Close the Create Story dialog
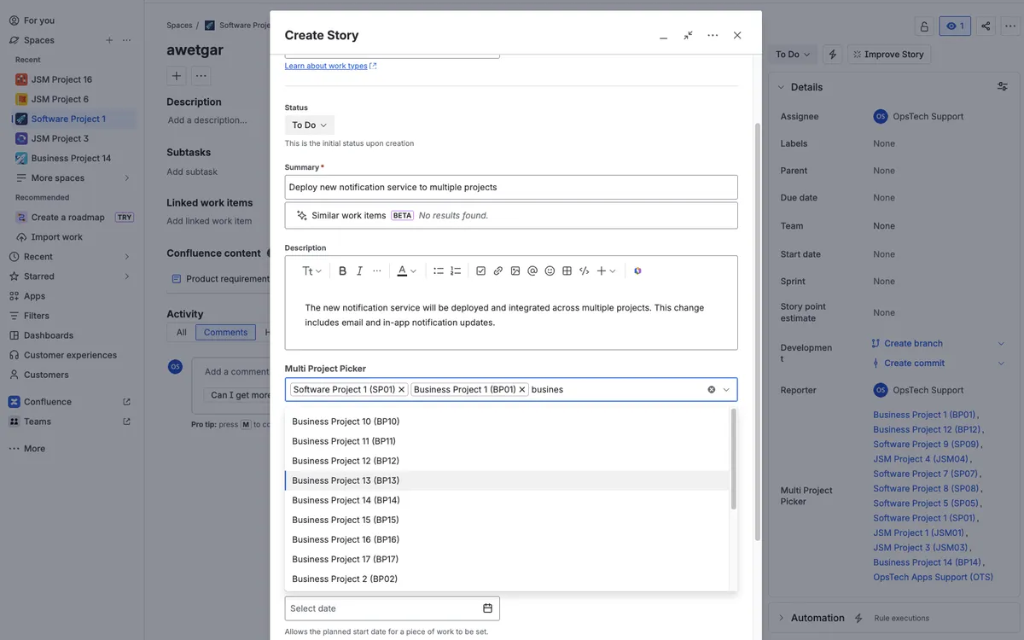Image resolution: width=1024 pixels, height=640 pixels. click(737, 35)
